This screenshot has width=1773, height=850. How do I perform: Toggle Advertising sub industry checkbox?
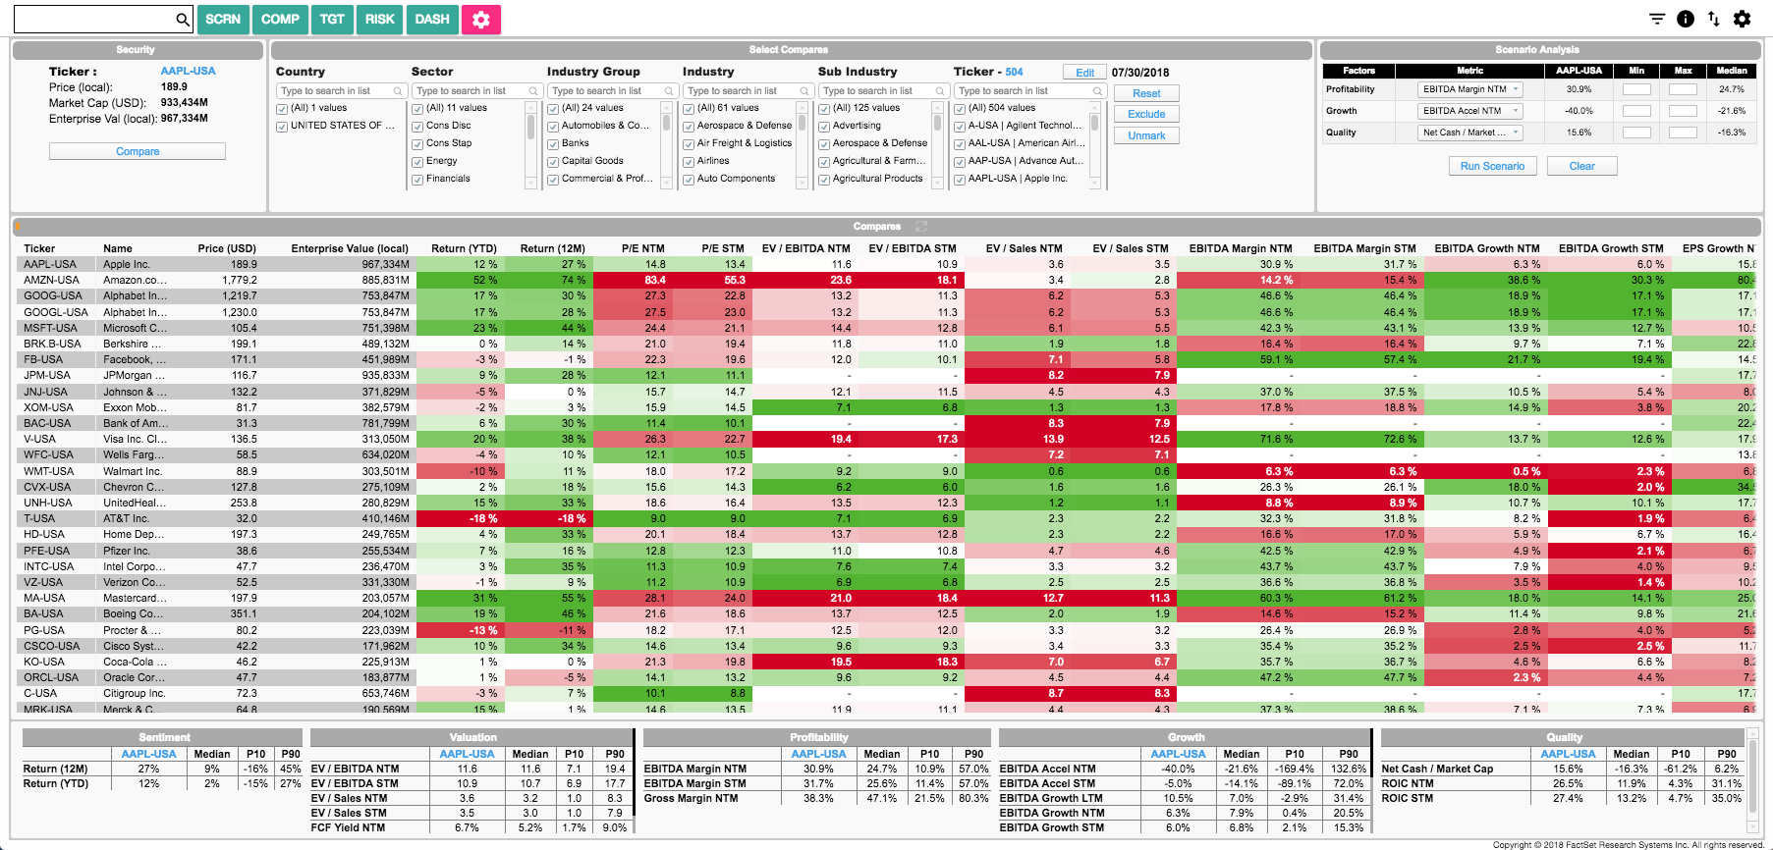click(x=824, y=127)
